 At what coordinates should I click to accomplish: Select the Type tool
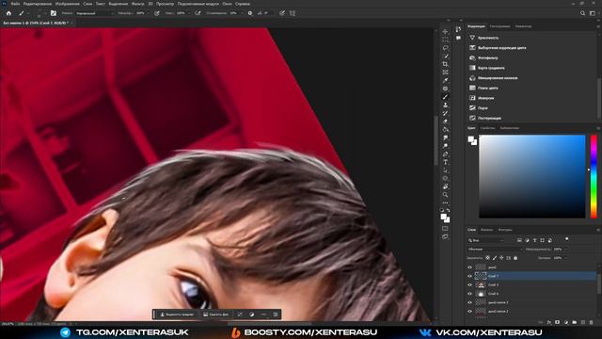[x=445, y=162]
